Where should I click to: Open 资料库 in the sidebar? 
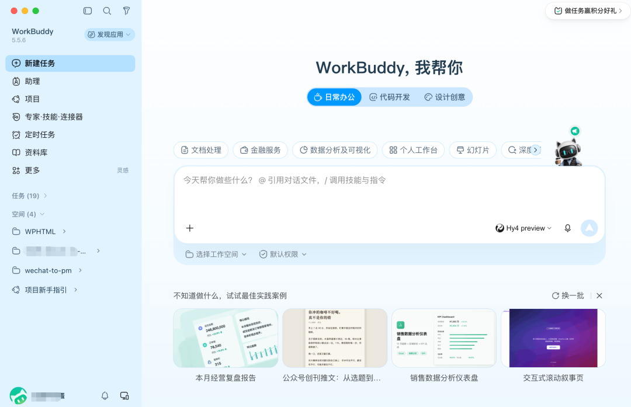[x=70, y=152]
